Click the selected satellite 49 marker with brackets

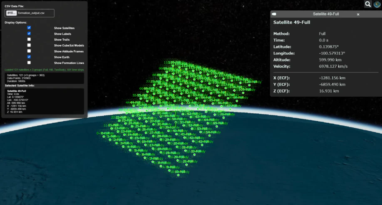169,119
